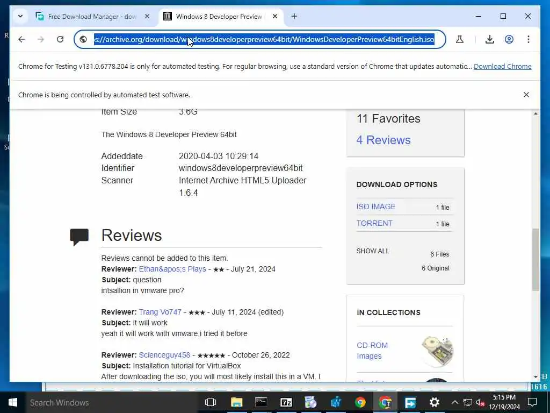Open reviewer Scienceguy458 profile
550x413 pixels.
tap(164, 355)
